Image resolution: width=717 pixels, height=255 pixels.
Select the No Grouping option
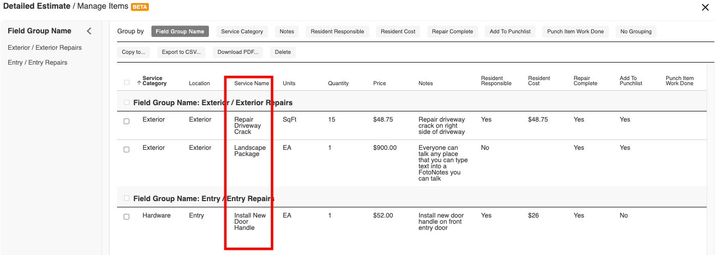(635, 31)
